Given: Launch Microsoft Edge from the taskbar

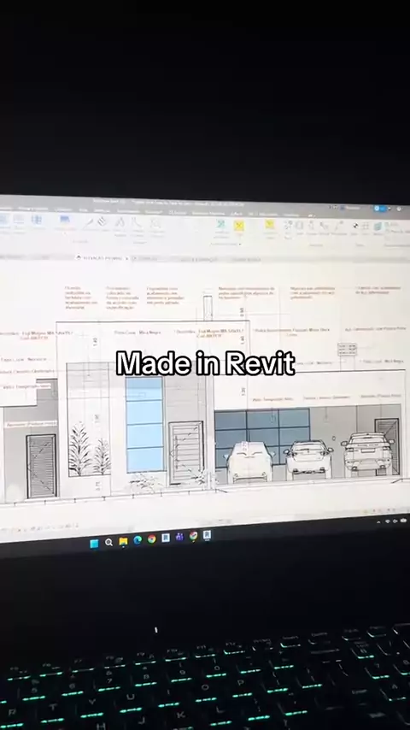Looking at the screenshot, I should [x=138, y=540].
